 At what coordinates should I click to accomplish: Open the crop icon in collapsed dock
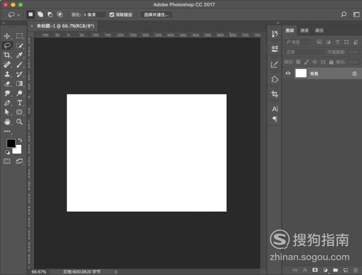[x=275, y=94]
